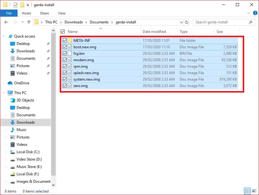Image resolution: width=259 pixels, height=195 pixels.
Task: Click the New folder quick access icon
Action: point(22,5)
